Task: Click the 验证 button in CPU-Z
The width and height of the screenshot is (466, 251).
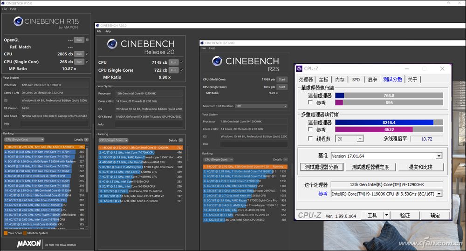Action: (x=405, y=215)
